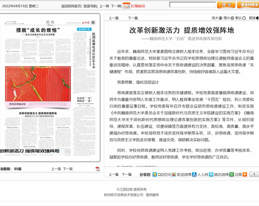Click top 下一篇 next article link
The width and height of the screenshot is (259, 206).
pos(133,18)
